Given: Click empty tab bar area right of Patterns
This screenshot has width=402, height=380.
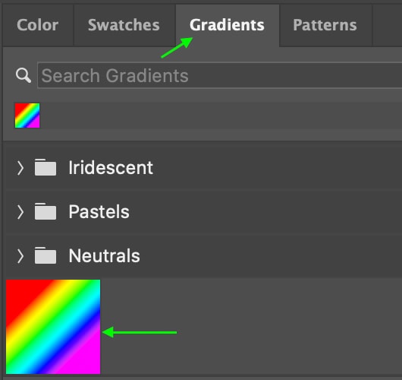Looking at the screenshot, I should tap(388, 25).
